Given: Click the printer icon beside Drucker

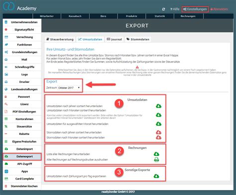Looking at the screenshot, I should 6,82.
